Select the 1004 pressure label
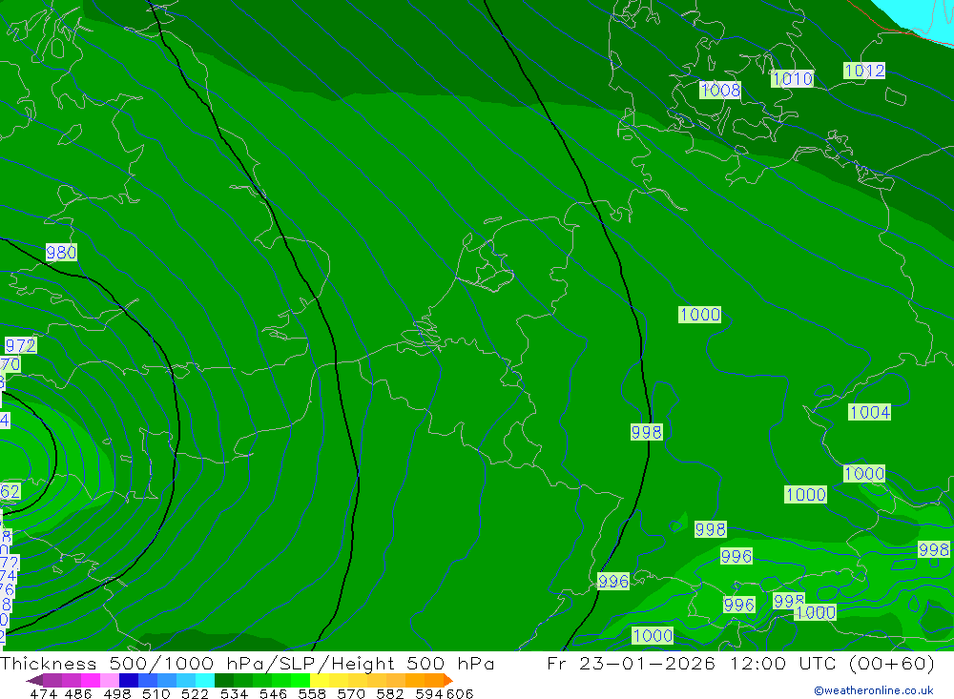This screenshot has width=954, height=699. pos(869,413)
